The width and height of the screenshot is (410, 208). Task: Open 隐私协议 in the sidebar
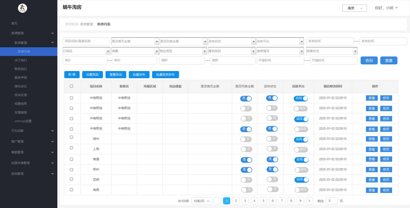[21, 86]
